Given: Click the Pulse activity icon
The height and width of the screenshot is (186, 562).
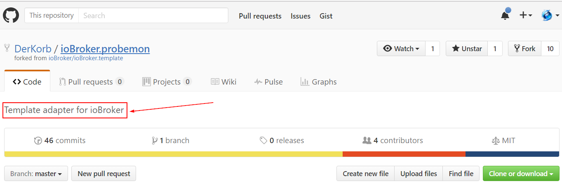Looking at the screenshot, I should tap(258, 82).
